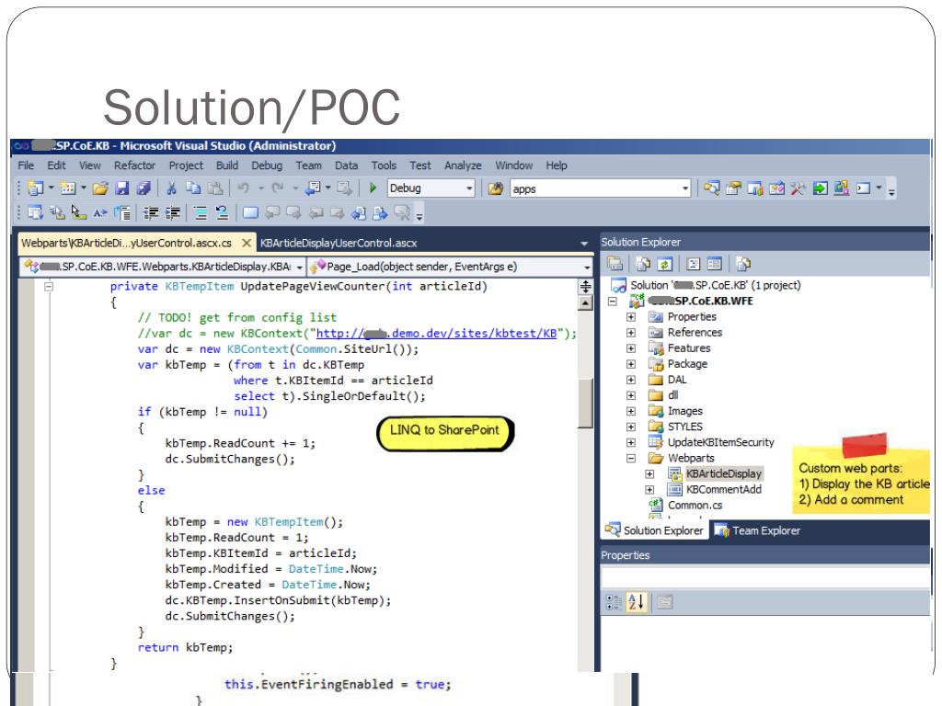
Task: Click the Cut scissors icon
Action: click(x=171, y=188)
